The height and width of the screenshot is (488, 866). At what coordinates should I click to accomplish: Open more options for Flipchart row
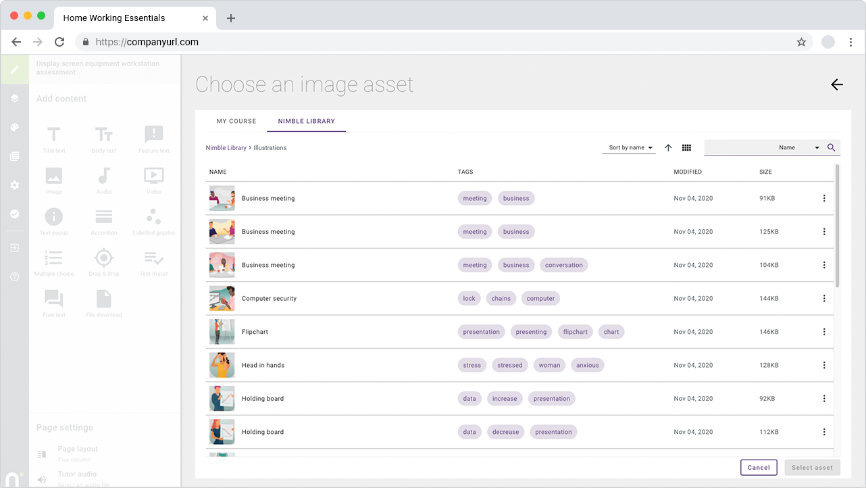click(x=824, y=332)
